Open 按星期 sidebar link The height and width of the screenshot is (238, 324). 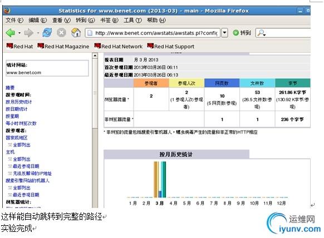[x=12, y=116]
